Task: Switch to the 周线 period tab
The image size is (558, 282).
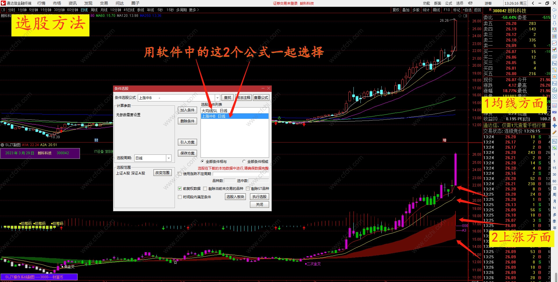Action: click(x=94, y=10)
